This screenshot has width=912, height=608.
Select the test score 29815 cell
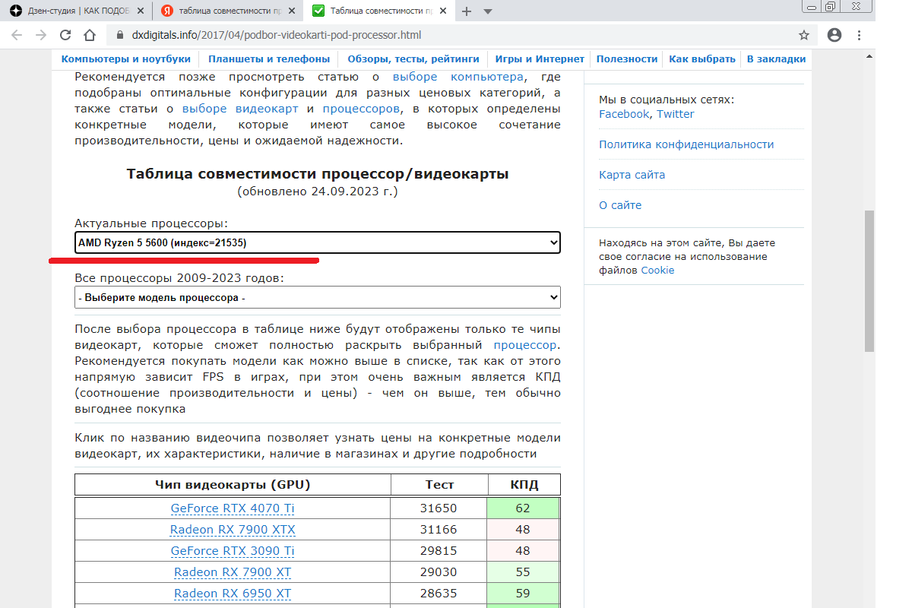(439, 551)
